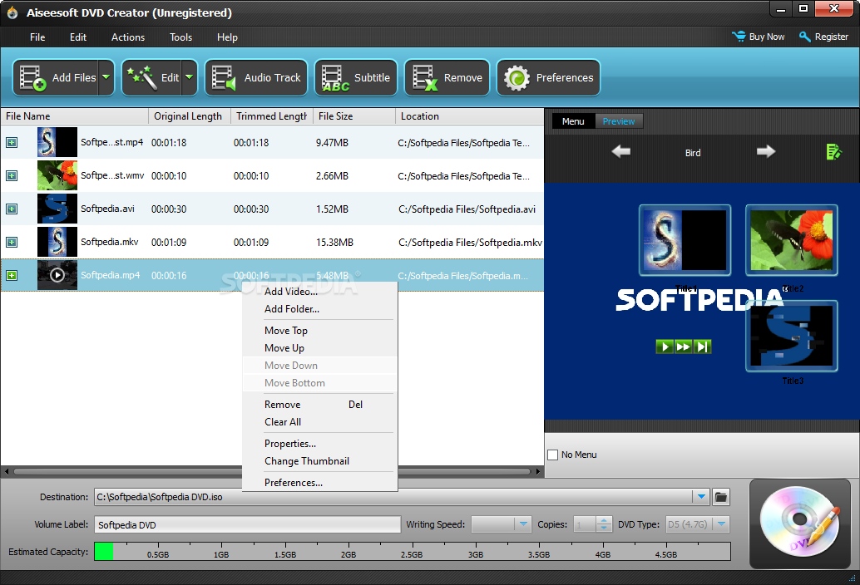This screenshot has width=860, height=585.
Task: Open the Help menu
Action: pos(227,37)
